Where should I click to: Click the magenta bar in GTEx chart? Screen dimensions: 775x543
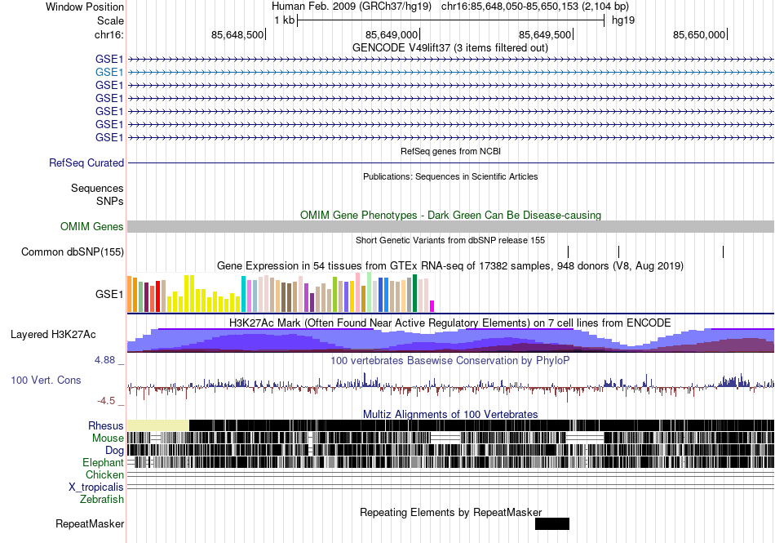(x=432, y=306)
